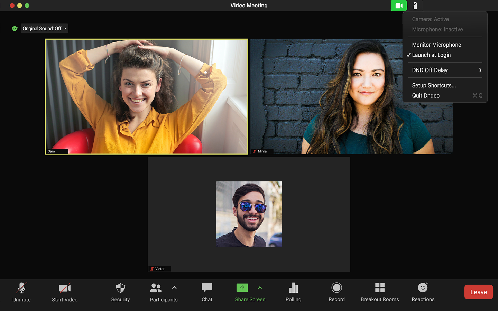498x311 pixels.
Task: Open the Polling panel
Action: point(293,292)
